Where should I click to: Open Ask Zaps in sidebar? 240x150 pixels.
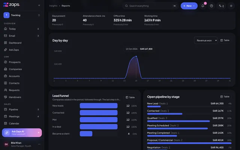coord(22,50)
